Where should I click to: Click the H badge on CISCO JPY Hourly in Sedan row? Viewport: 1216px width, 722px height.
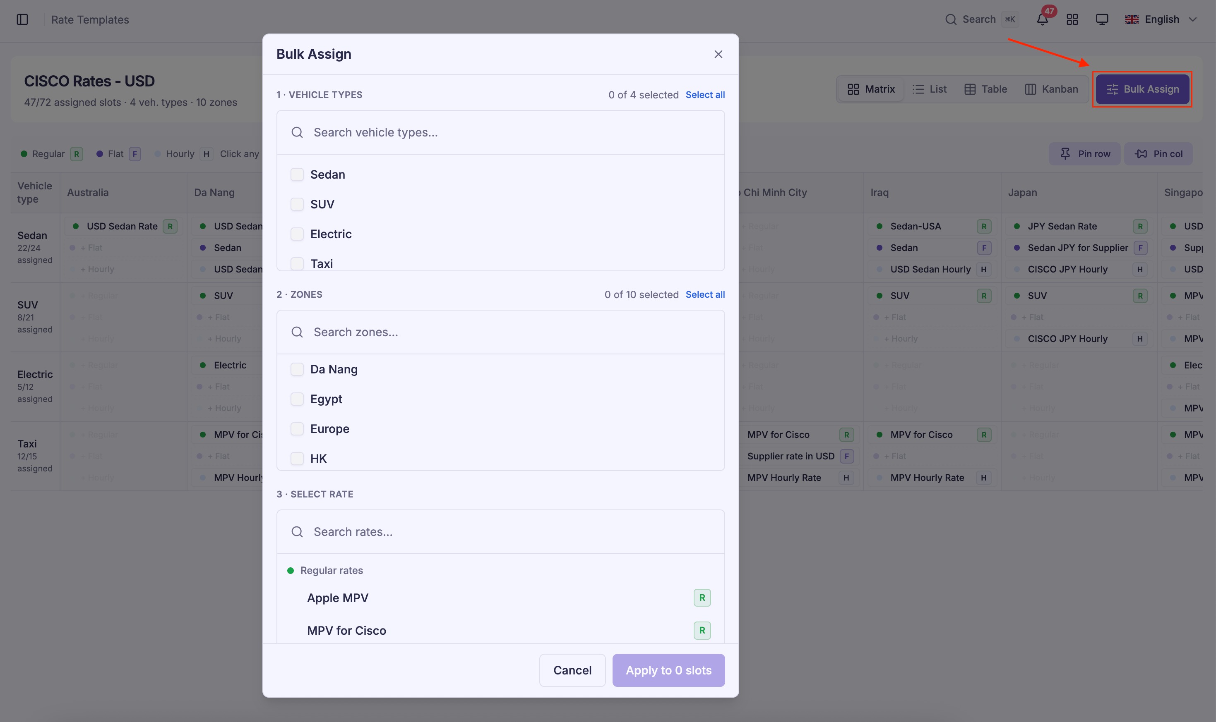pyautogui.click(x=1139, y=269)
